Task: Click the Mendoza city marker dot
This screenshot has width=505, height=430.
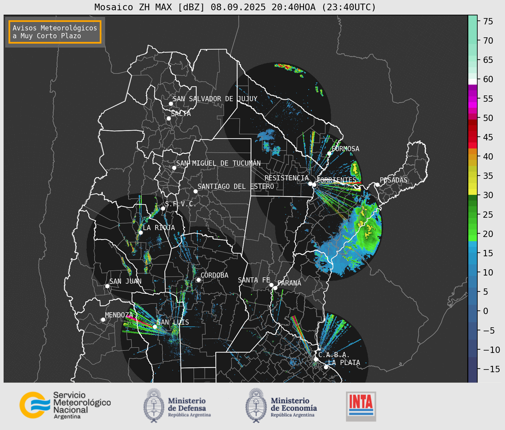Action: [103, 319]
